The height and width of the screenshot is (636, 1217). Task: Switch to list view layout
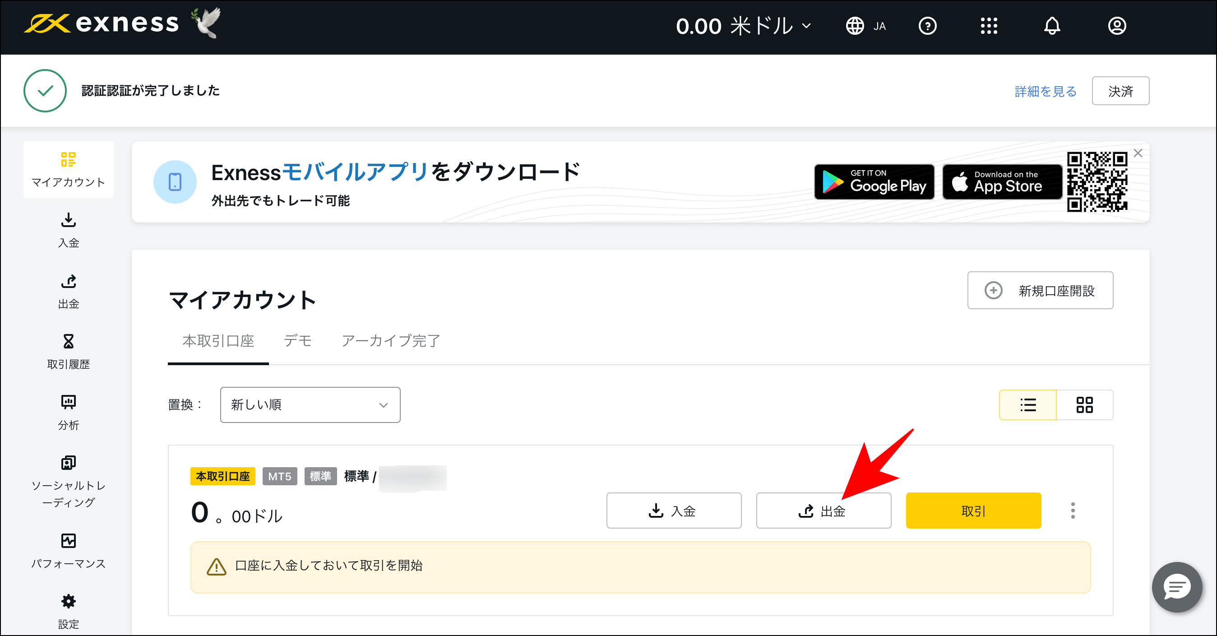click(1028, 404)
